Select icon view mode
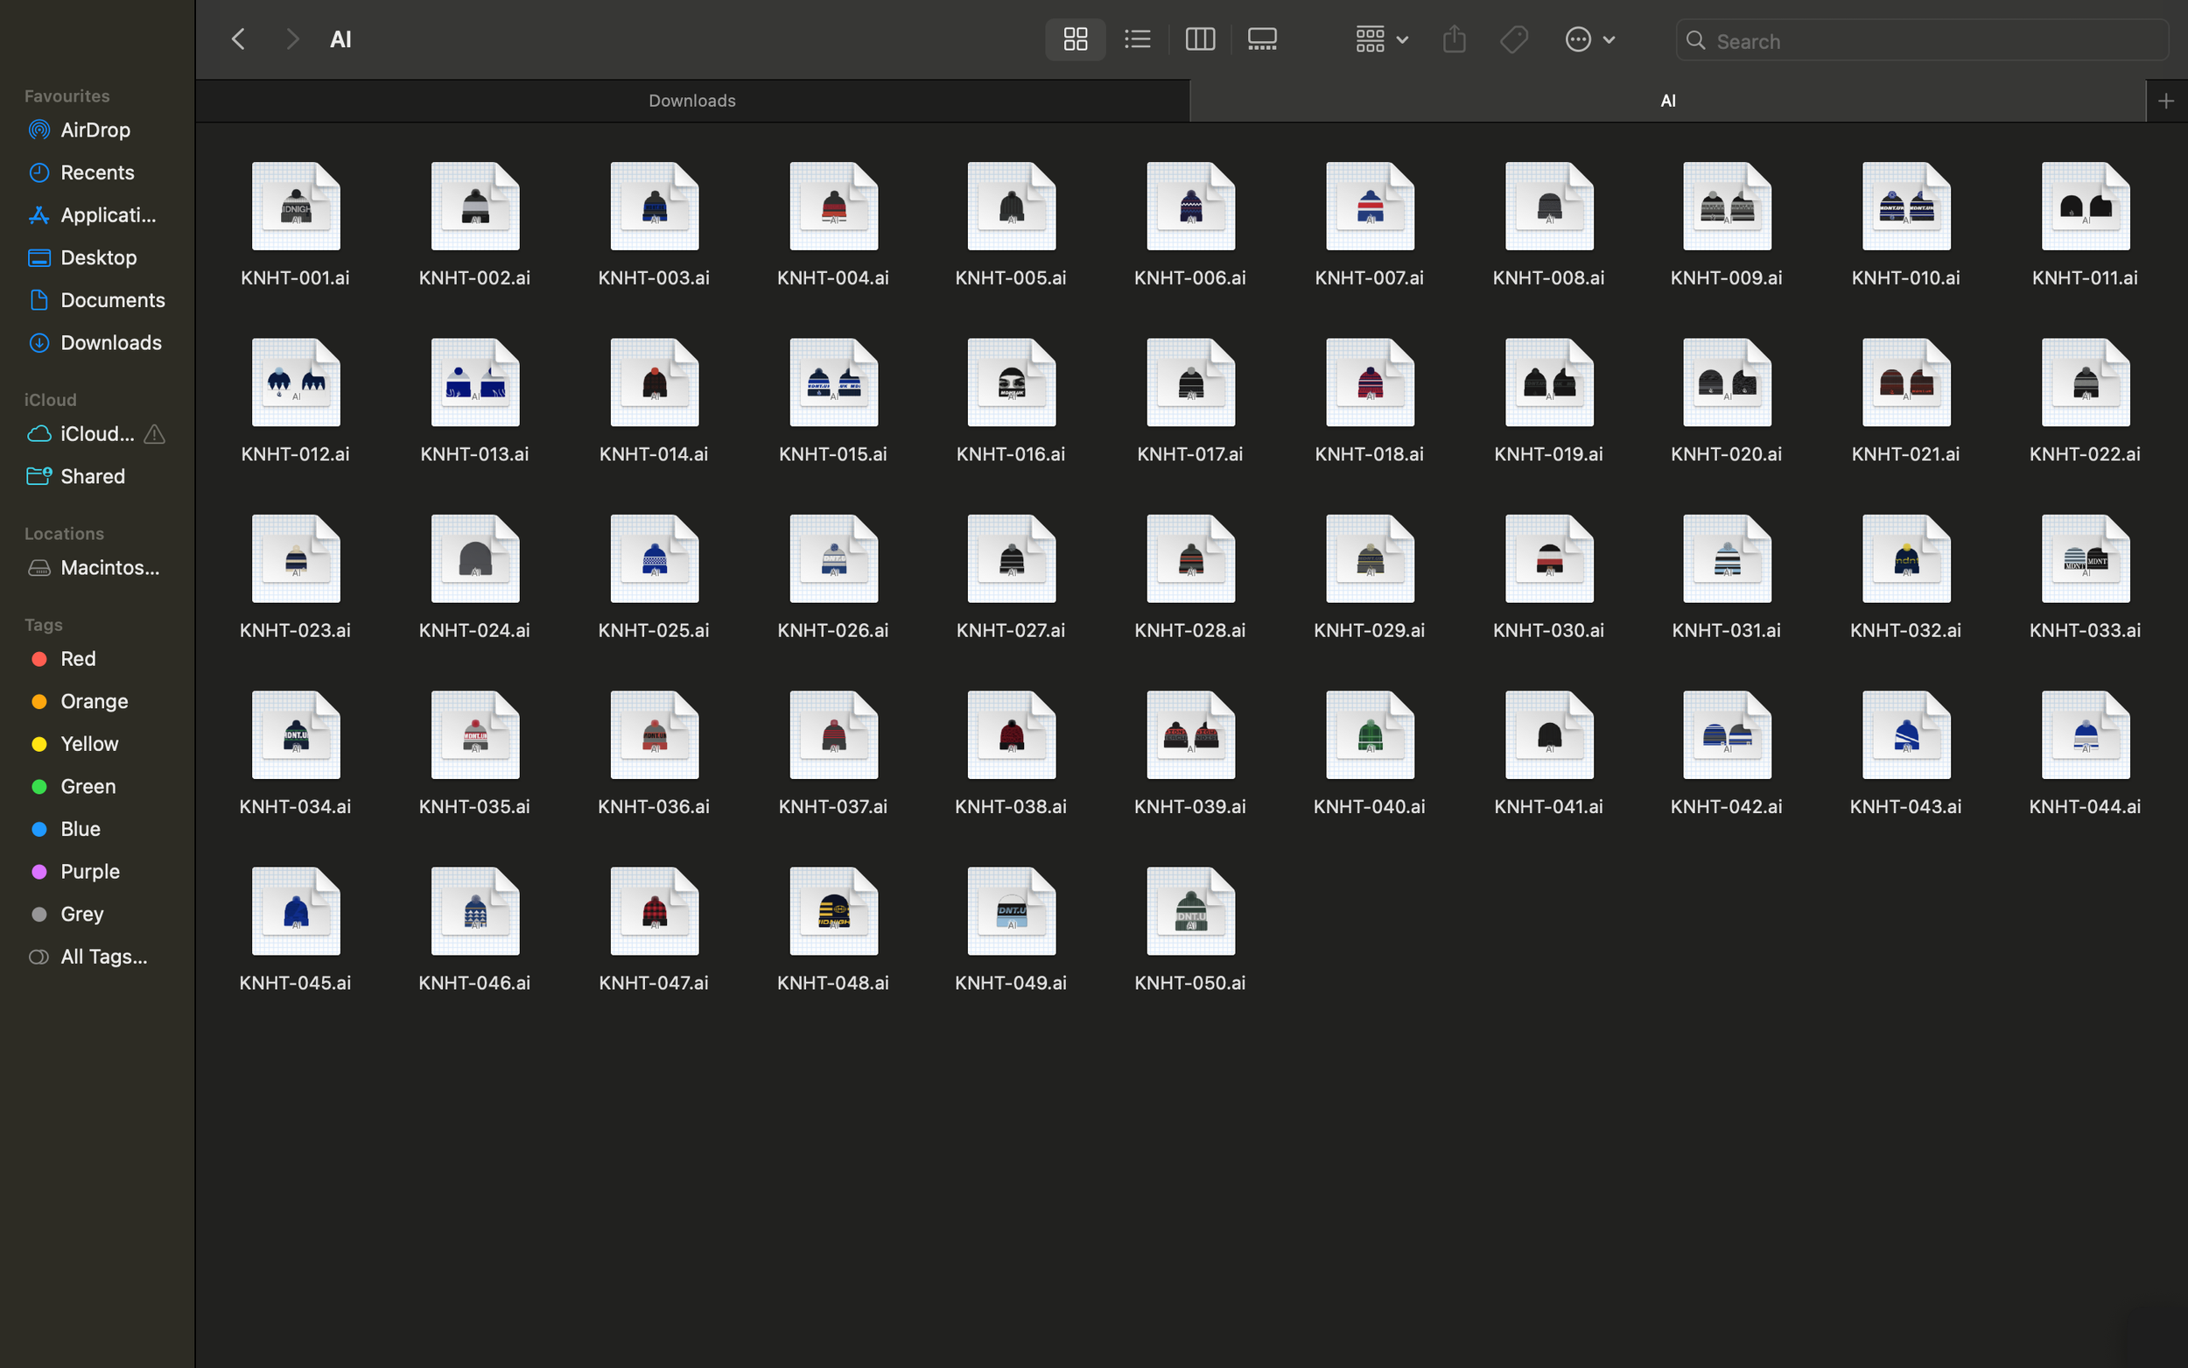Image resolution: width=2188 pixels, height=1368 pixels. [1075, 39]
